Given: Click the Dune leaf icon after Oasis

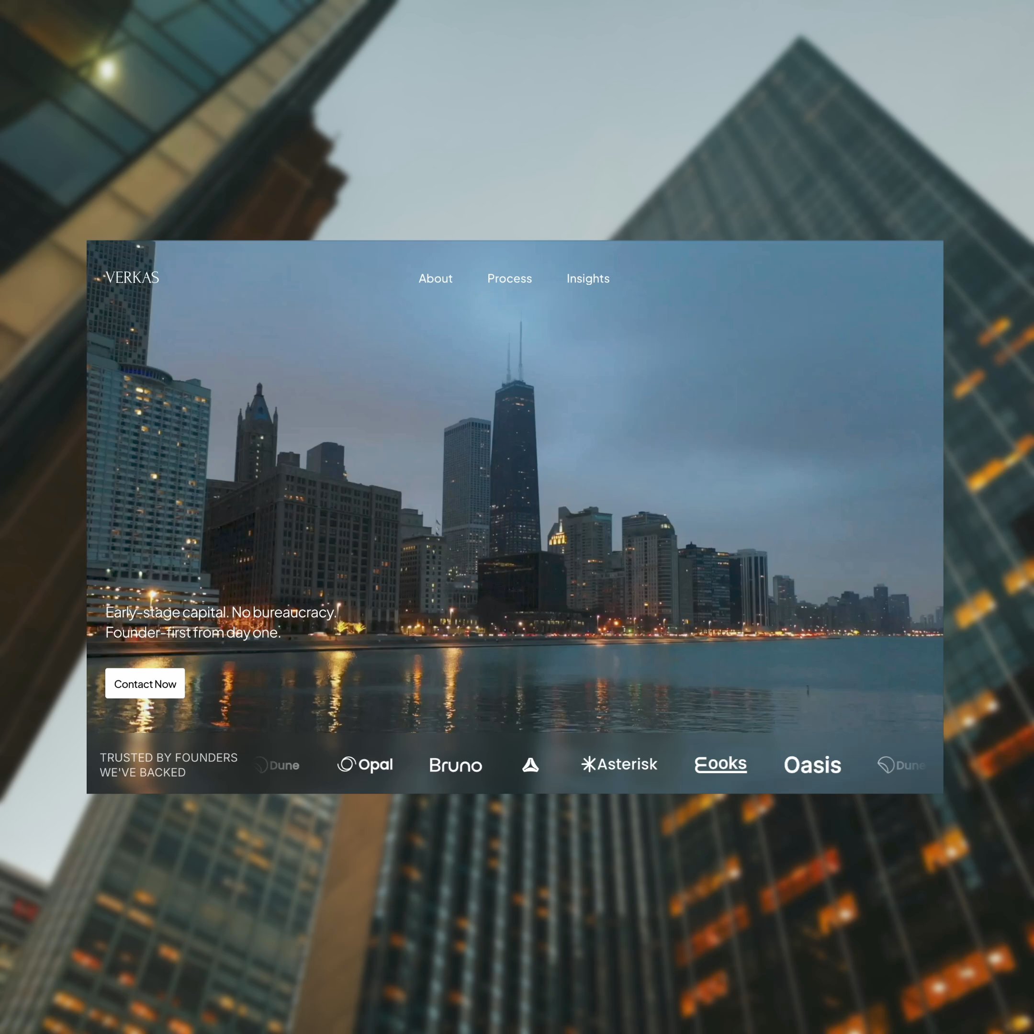Looking at the screenshot, I should coord(886,765).
